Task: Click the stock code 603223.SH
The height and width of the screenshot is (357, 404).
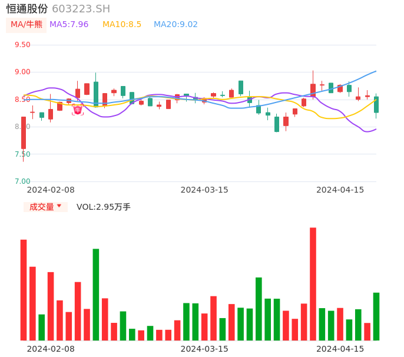Action: 81,9
